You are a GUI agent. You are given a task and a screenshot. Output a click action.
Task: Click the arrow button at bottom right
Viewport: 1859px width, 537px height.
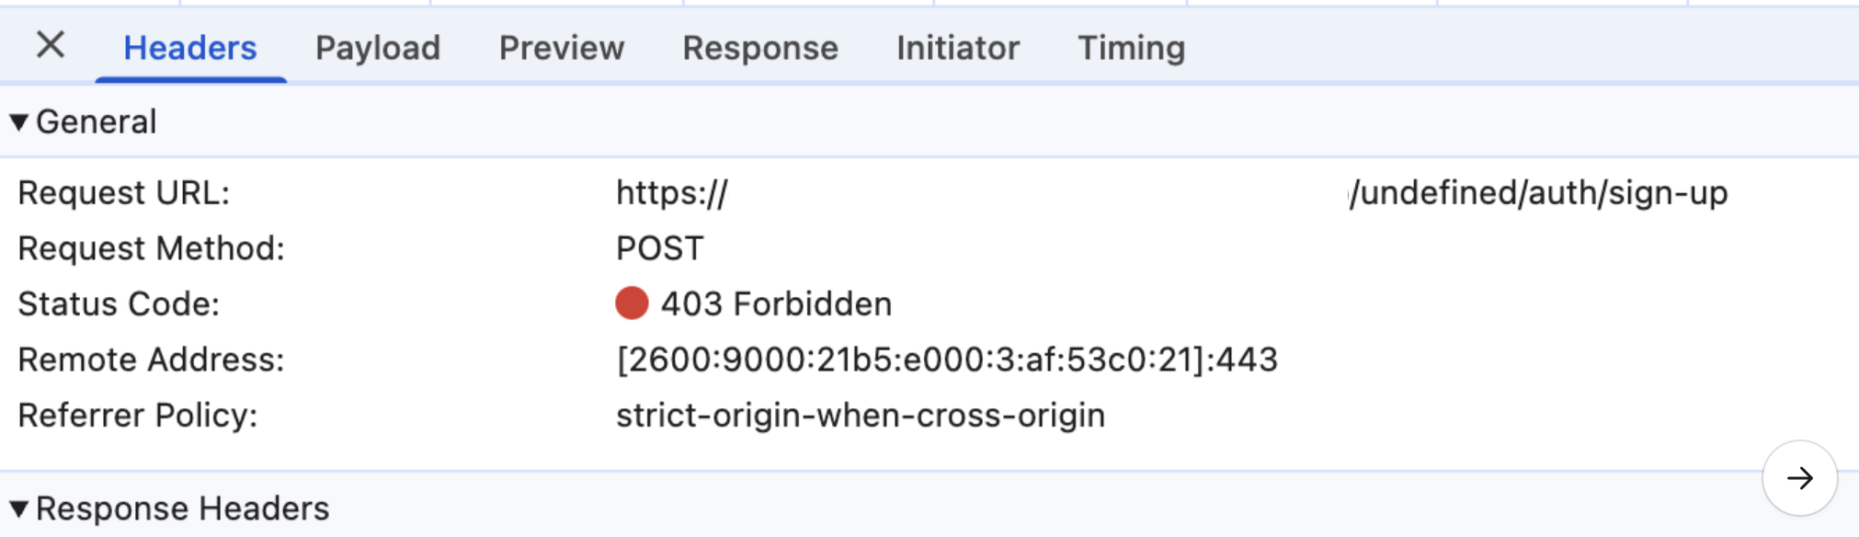click(x=1797, y=477)
